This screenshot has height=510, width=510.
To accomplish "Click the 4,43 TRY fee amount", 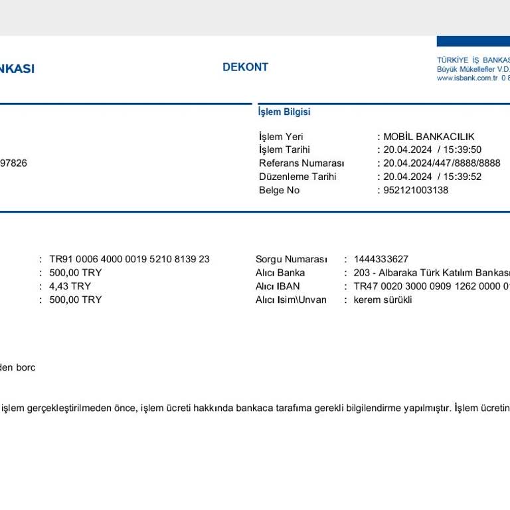I will click(70, 286).
